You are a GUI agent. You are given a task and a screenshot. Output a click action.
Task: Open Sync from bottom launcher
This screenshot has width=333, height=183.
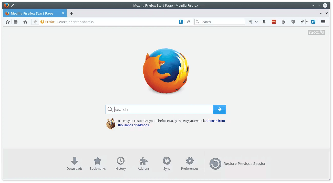click(x=167, y=164)
